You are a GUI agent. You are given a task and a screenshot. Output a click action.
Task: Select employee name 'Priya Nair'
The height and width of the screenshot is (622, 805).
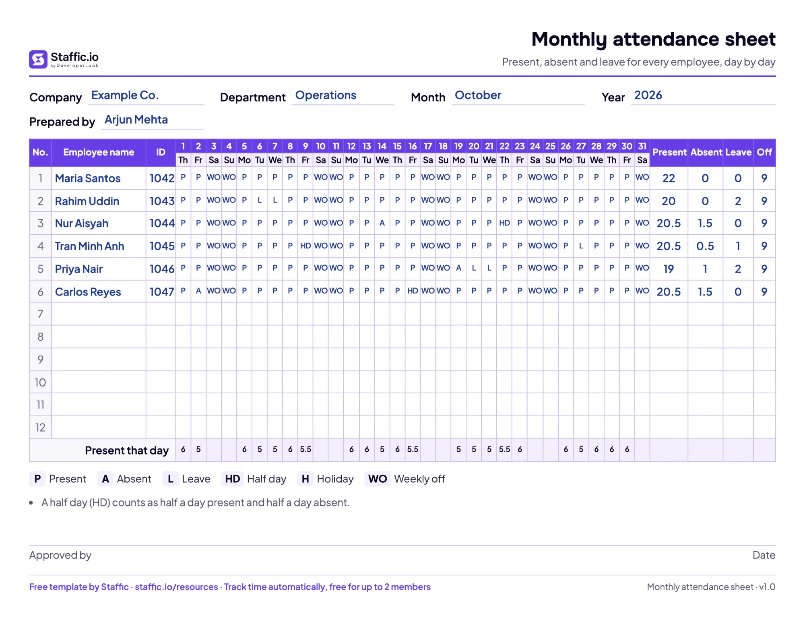(79, 269)
